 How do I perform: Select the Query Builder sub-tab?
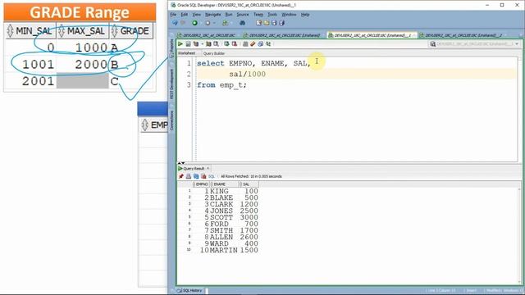click(214, 53)
